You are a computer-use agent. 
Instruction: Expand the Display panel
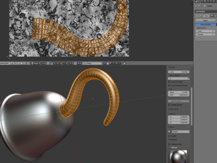coord(169,136)
